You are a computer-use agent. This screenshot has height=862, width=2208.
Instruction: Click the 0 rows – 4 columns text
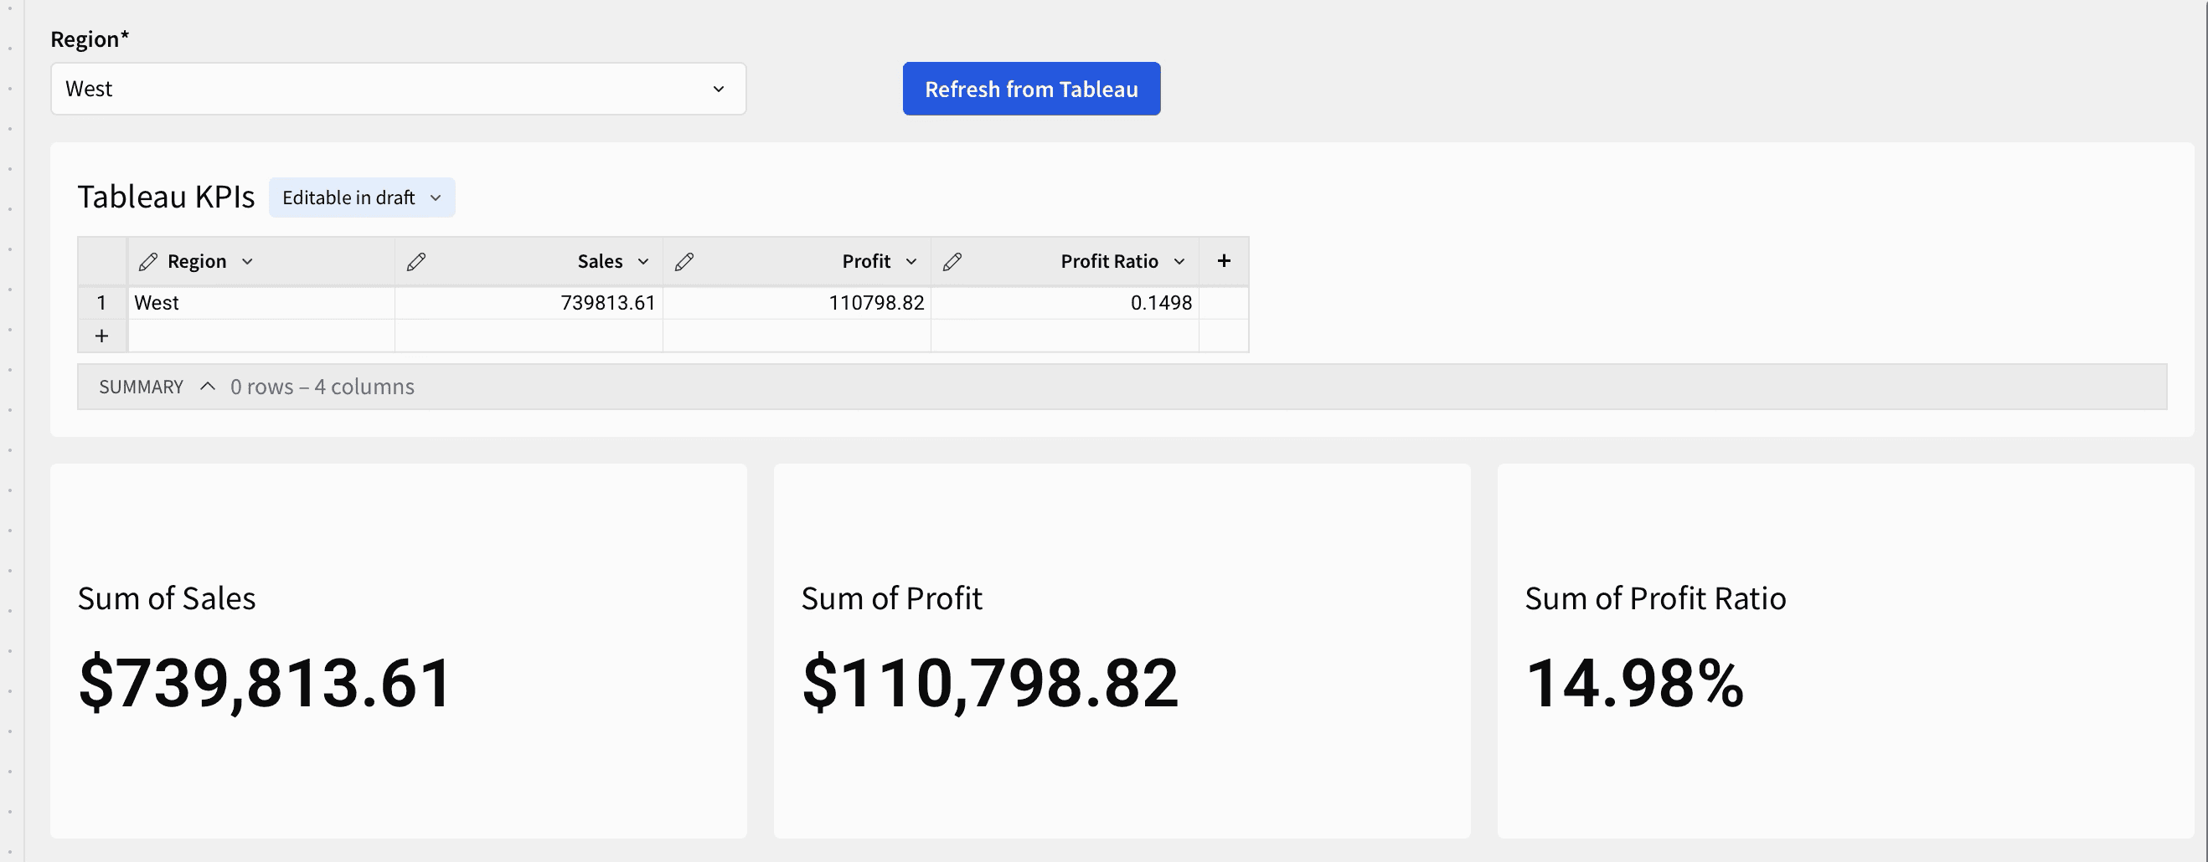322,387
